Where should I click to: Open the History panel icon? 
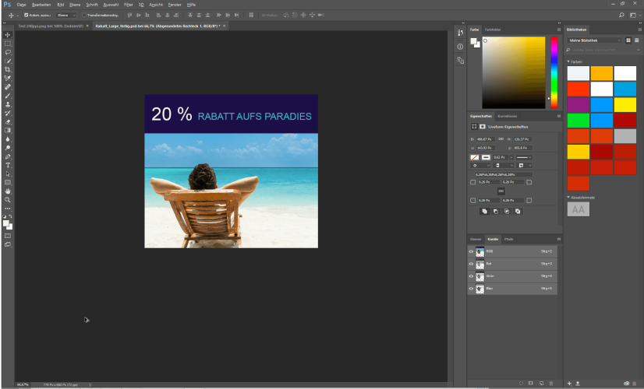460,33
